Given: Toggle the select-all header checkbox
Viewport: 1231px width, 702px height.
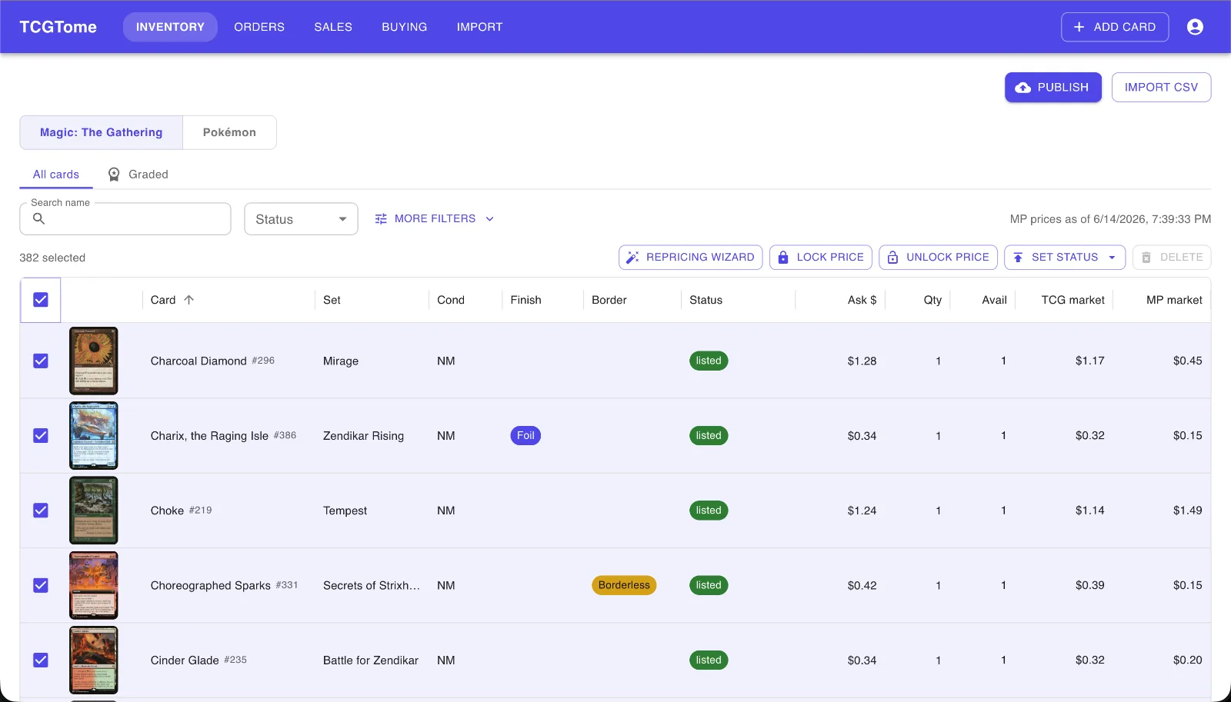Looking at the screenshot, I should [41, 300].
